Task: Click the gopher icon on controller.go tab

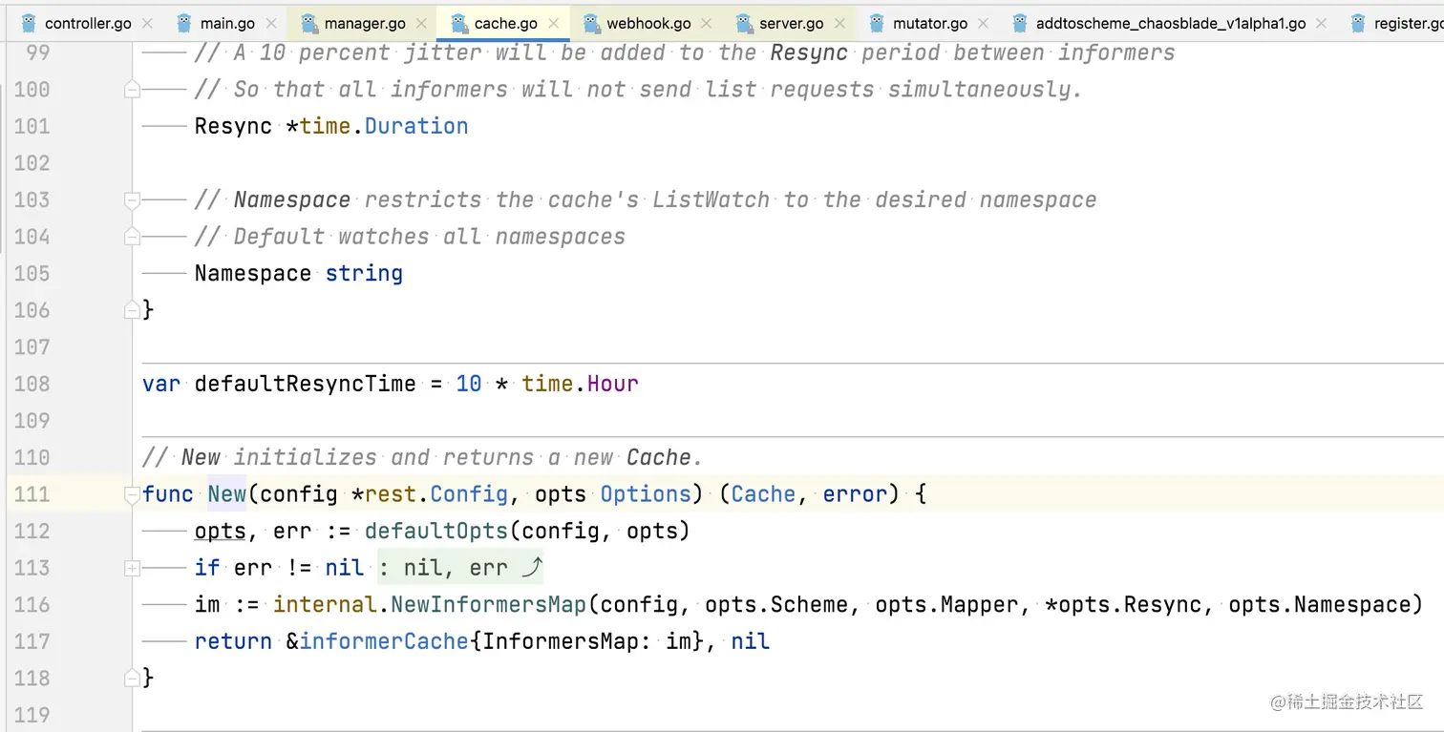Action: (x=29, y=23)
